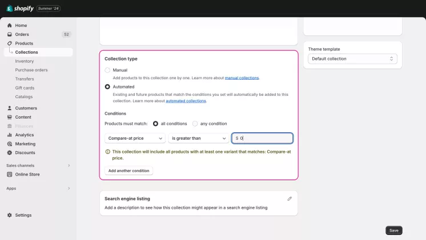Open the Compare-at price condition dropdown

(x=135, y=138)
